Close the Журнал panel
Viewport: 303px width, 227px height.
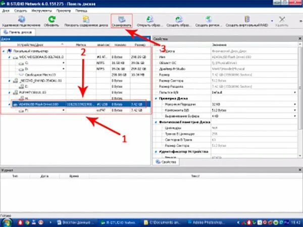click(300, 170)
